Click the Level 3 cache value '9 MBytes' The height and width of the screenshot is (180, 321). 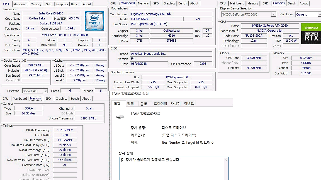point(80,80)
